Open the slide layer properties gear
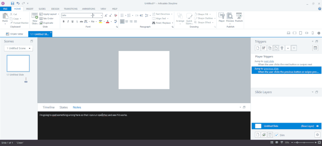 [x=317, y=135]
